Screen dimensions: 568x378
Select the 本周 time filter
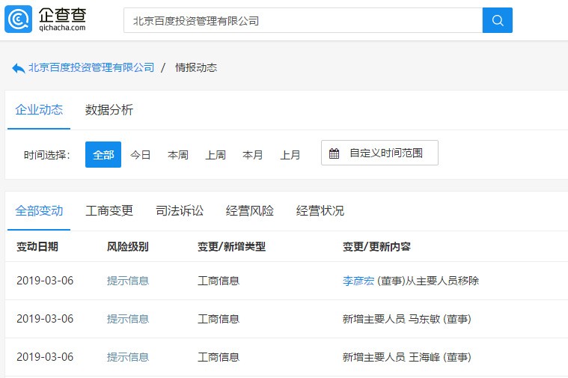click(178, 155)
